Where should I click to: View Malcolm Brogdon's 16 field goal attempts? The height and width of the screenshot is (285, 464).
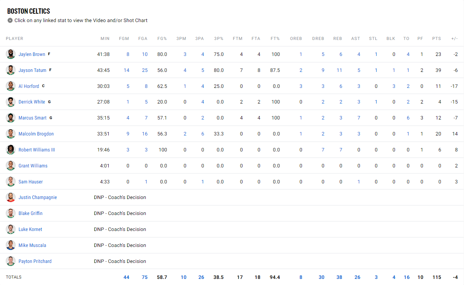click(145, 134)
